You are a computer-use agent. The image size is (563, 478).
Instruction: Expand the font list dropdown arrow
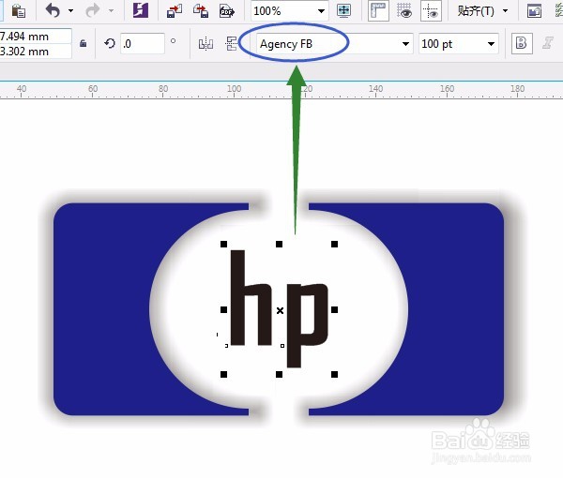[x=405, y=44]
